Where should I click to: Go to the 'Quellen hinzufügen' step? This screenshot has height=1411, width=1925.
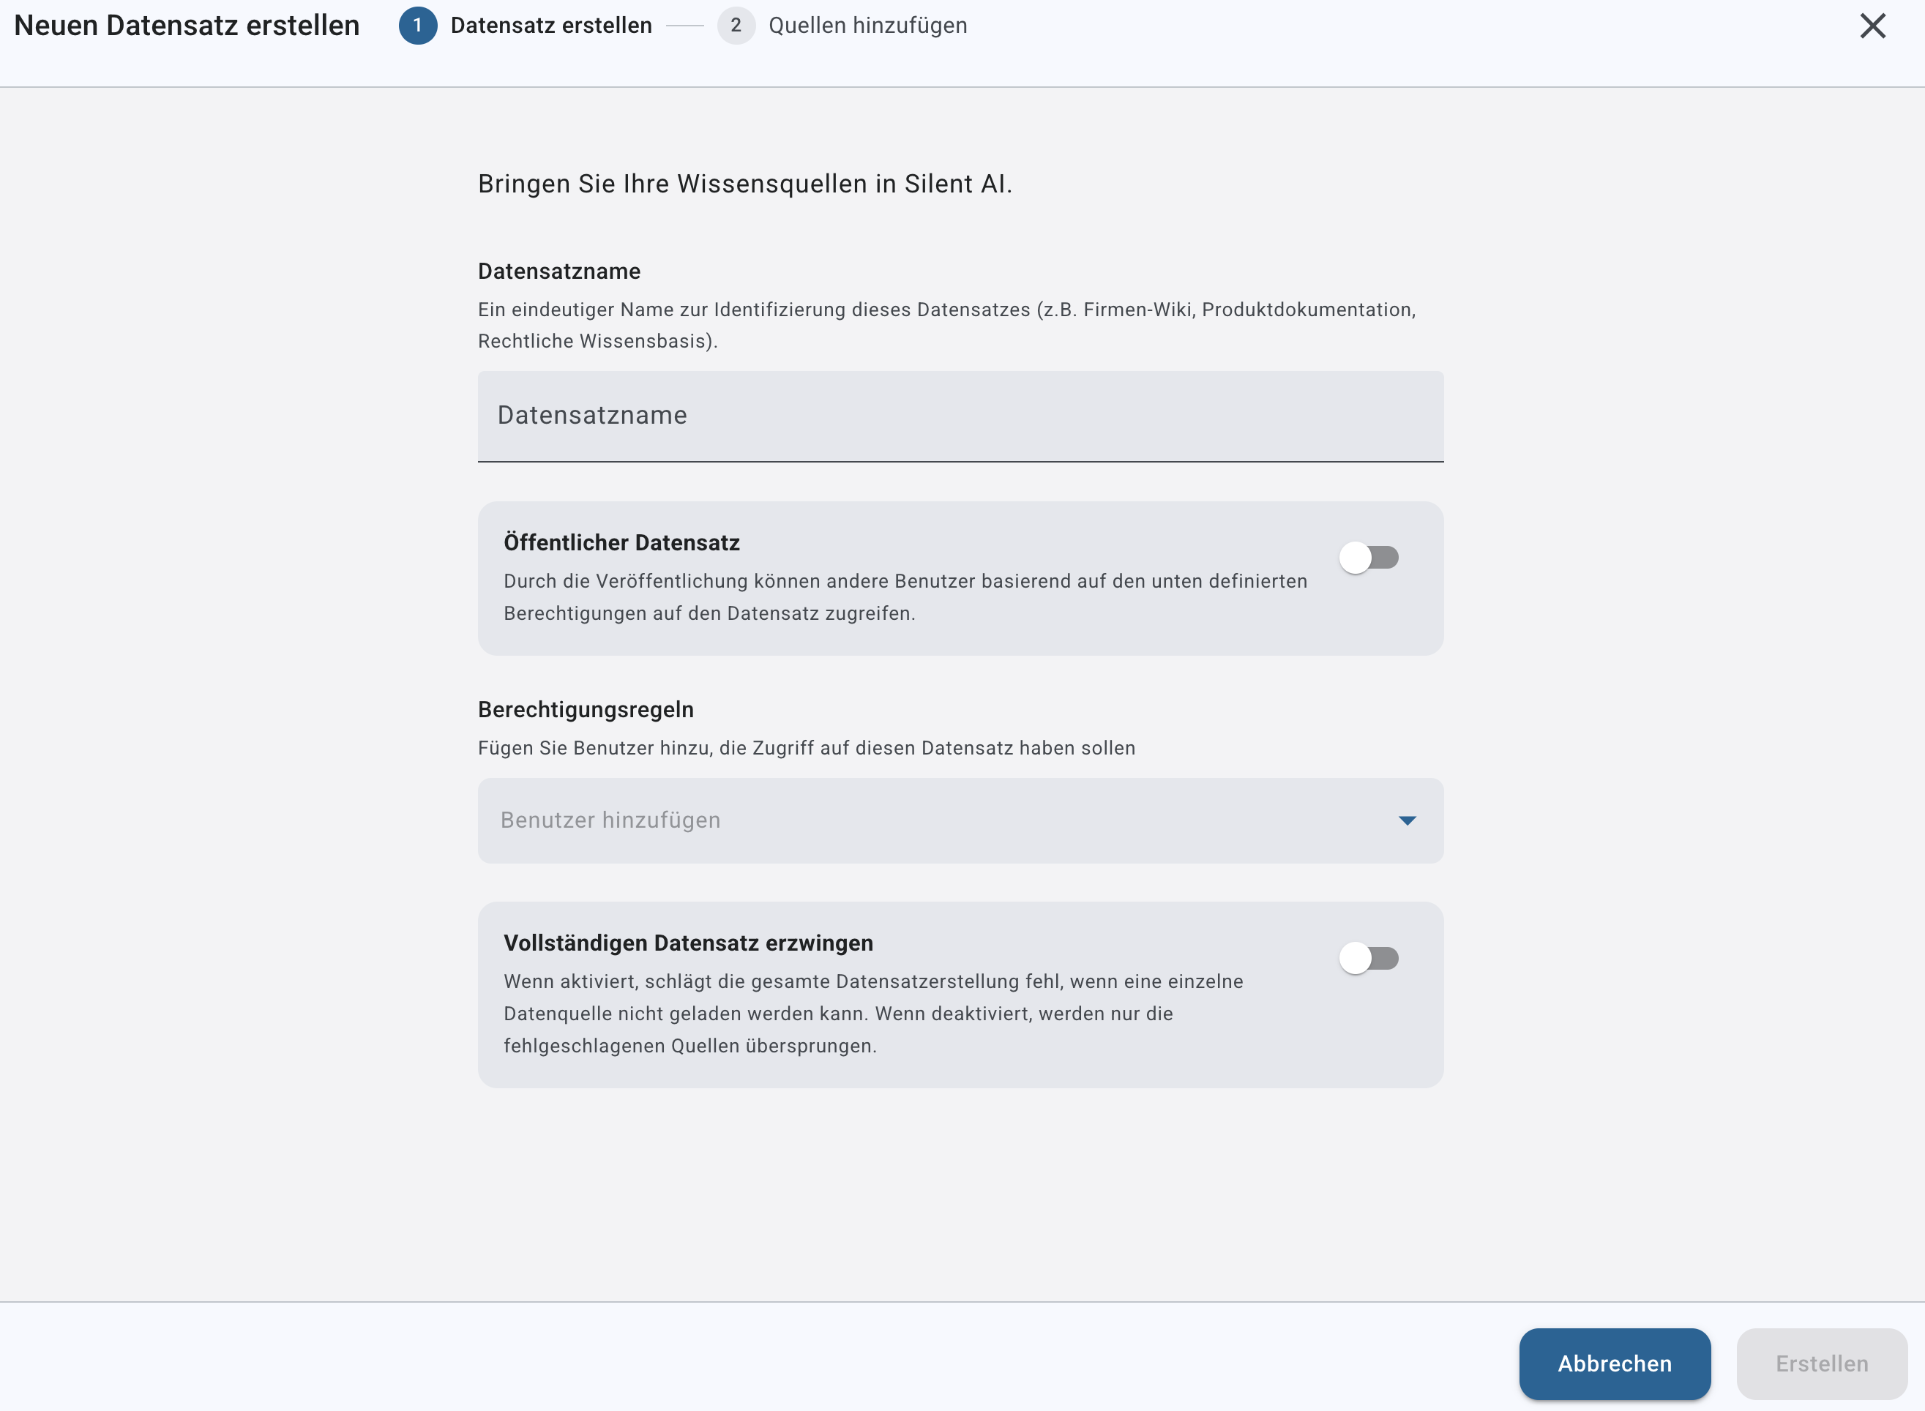[x=867, y=26]
